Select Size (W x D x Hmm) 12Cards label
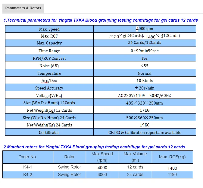Viewport: 203px width, 188px height. pyautogui.click(x=49, y=103)
